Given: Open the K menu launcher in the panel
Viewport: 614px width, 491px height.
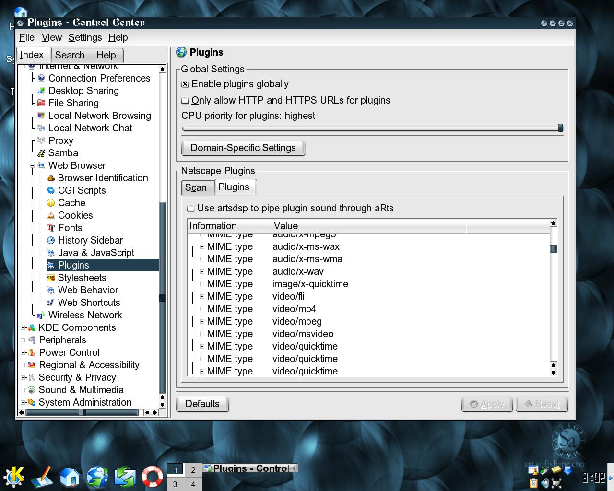Looking at the screenshot, I should pyautogui.click(x=14, y=477).
